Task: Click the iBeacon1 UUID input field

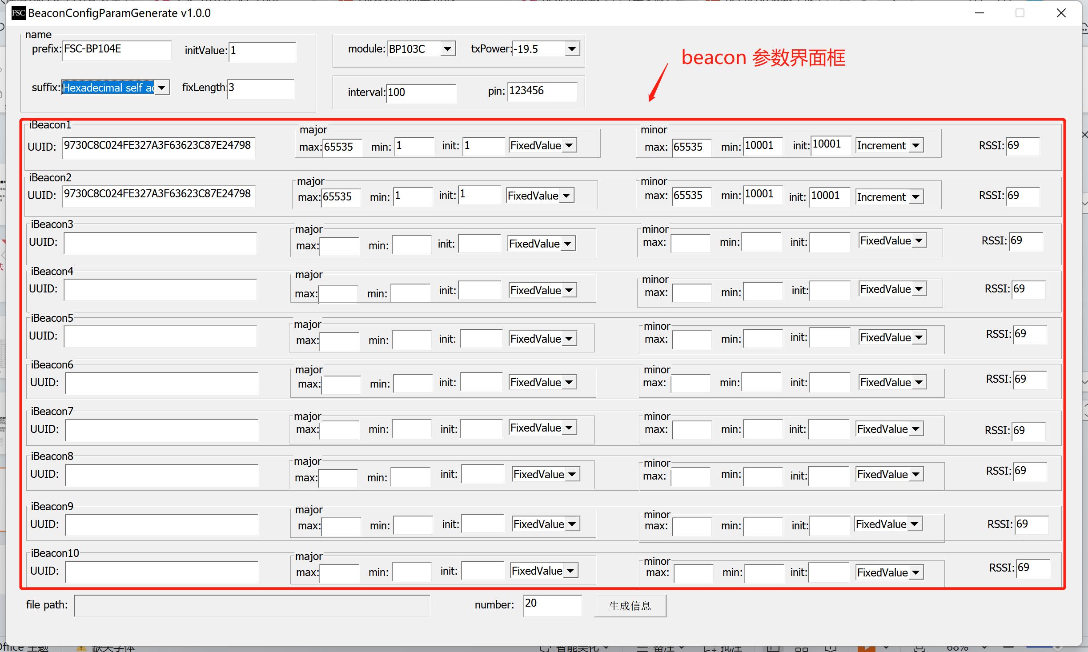Action: click(159, 147)
